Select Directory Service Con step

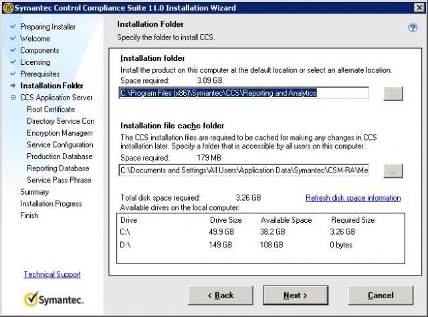click(x=61, y=121)
